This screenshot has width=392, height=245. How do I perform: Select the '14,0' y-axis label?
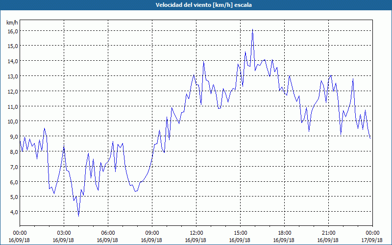[13, 61]
